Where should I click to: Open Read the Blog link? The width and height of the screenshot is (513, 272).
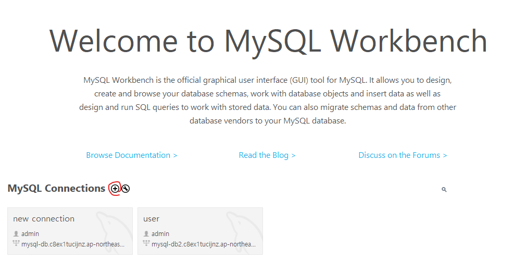click(x=267, y=155)
